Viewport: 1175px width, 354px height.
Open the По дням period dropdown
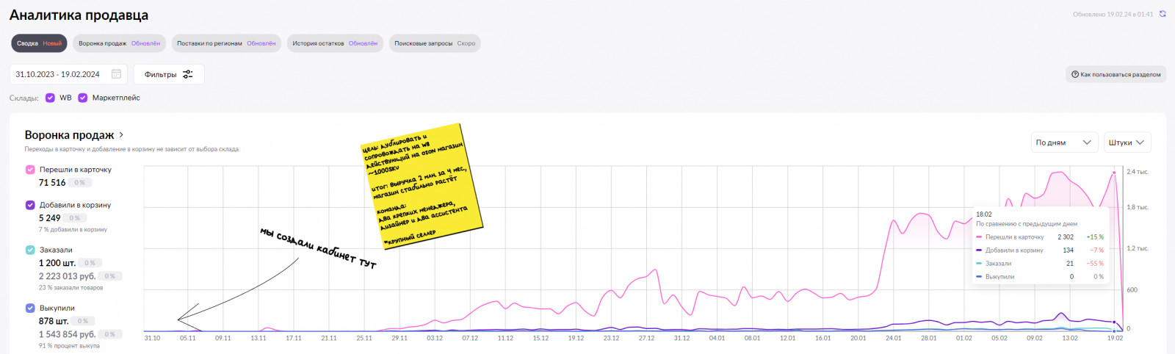pyautogui.click(x=1063, y=142)
